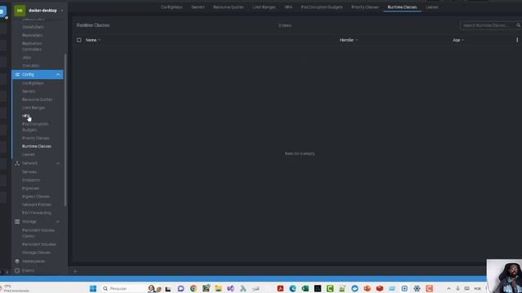
Task: Open Network Policies in the sidebar
Action: point(37,204)
